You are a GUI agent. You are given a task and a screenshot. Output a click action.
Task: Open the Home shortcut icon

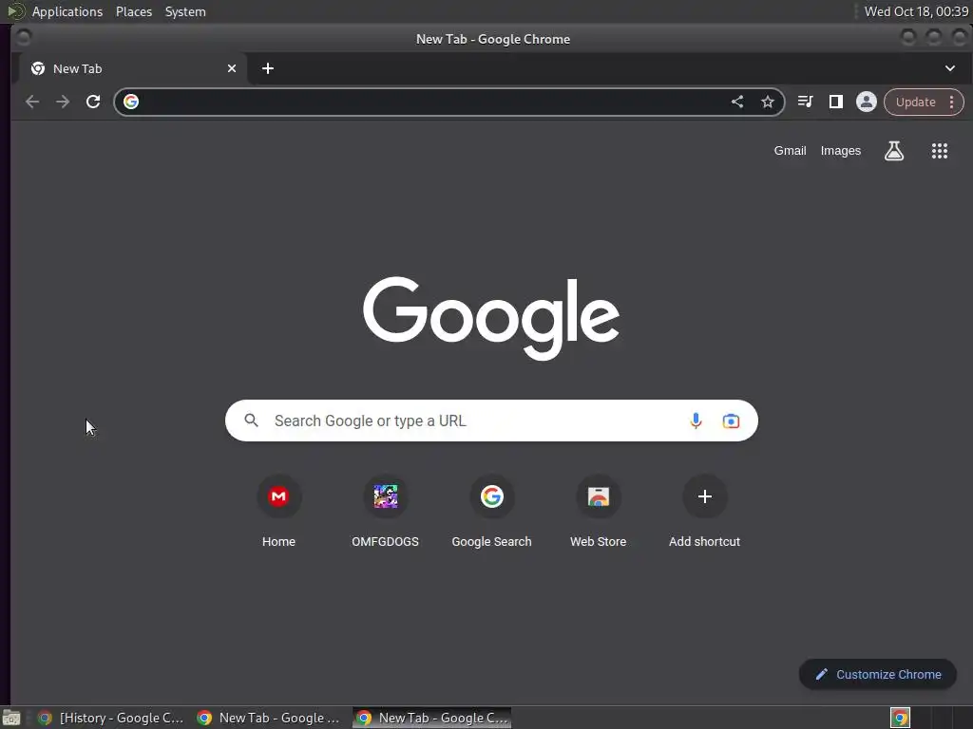click(x=278, y=496)
